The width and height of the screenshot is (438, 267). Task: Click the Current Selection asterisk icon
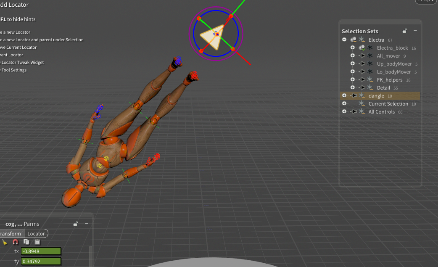pos(362,103)
